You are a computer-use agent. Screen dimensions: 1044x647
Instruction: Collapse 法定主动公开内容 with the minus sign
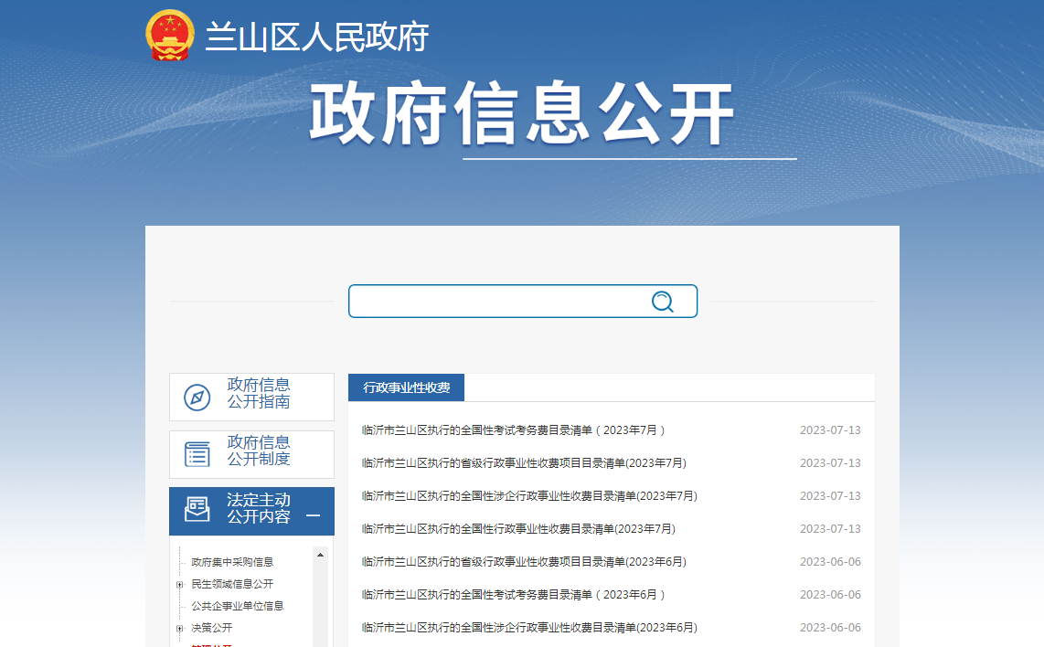tap(313, 515)
